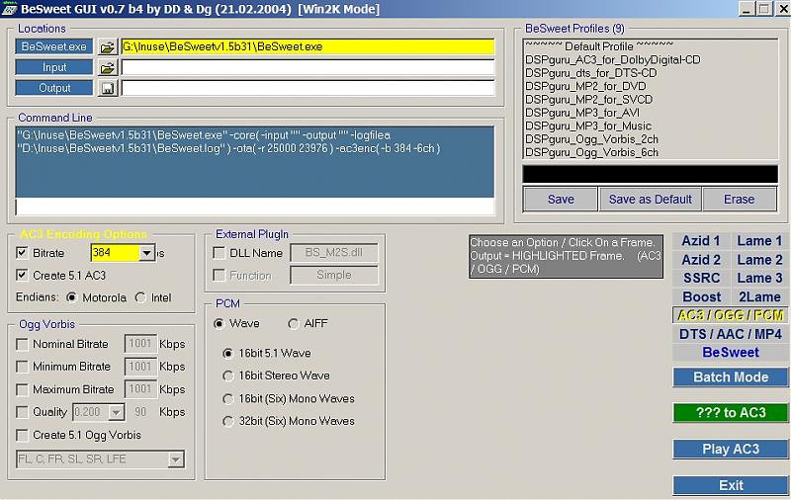
Task: Open the Input file browse folder icon
Action: [108, 67]
